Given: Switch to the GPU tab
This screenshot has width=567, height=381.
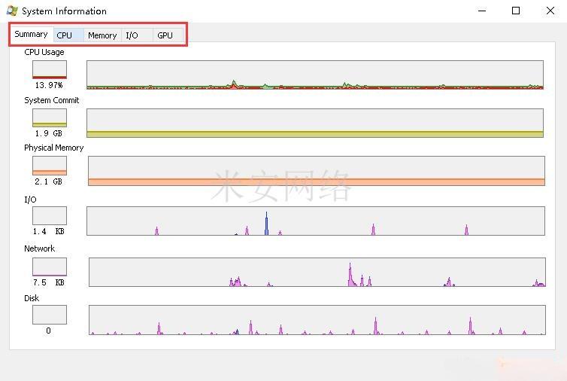Looking at the screenshot, I should click(165, 35).
